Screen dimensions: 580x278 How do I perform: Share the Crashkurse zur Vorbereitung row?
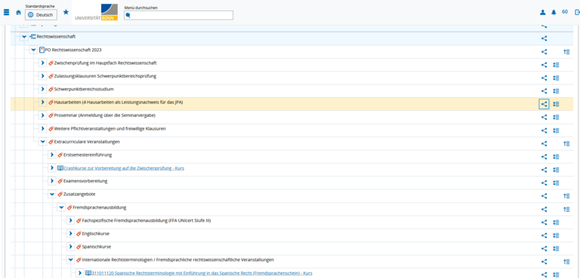point(544,170)
